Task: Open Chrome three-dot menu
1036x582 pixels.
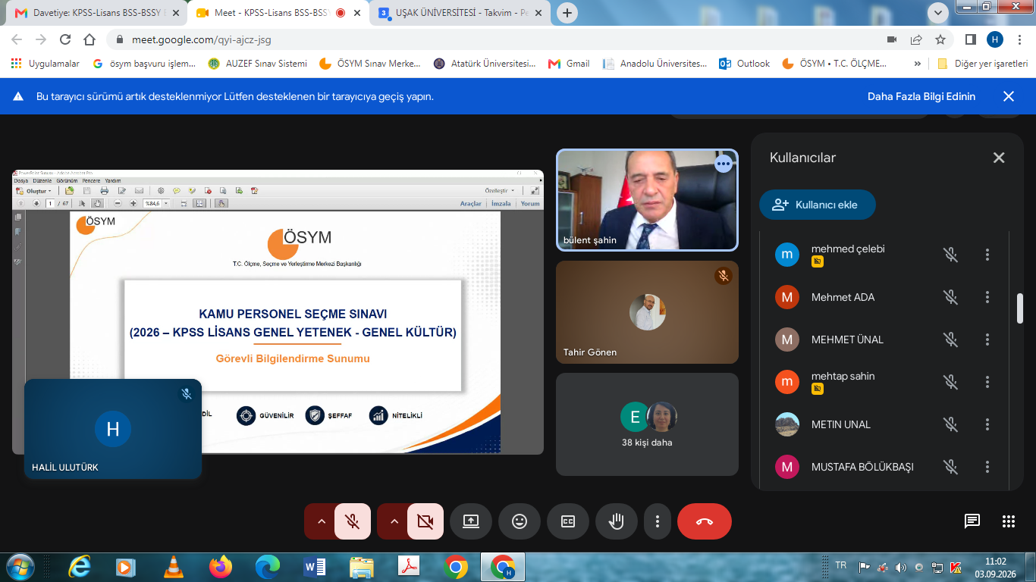Action: [1020, 39]
